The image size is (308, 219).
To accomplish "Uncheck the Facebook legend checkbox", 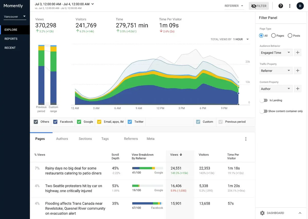I will 55,122.
